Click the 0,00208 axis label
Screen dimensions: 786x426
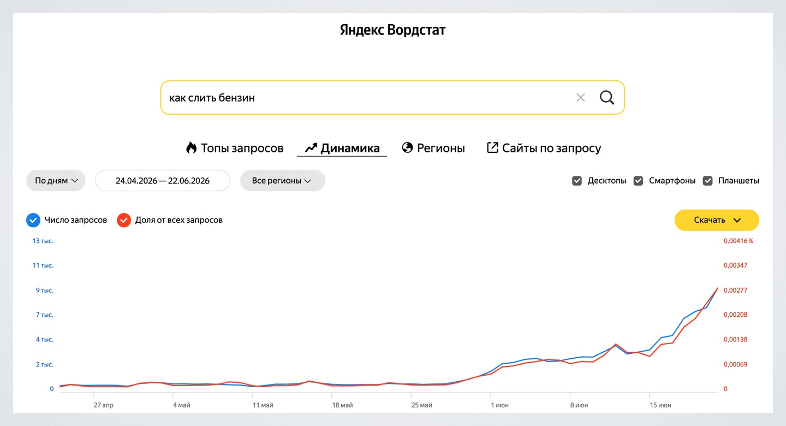(x=735, y=315)
